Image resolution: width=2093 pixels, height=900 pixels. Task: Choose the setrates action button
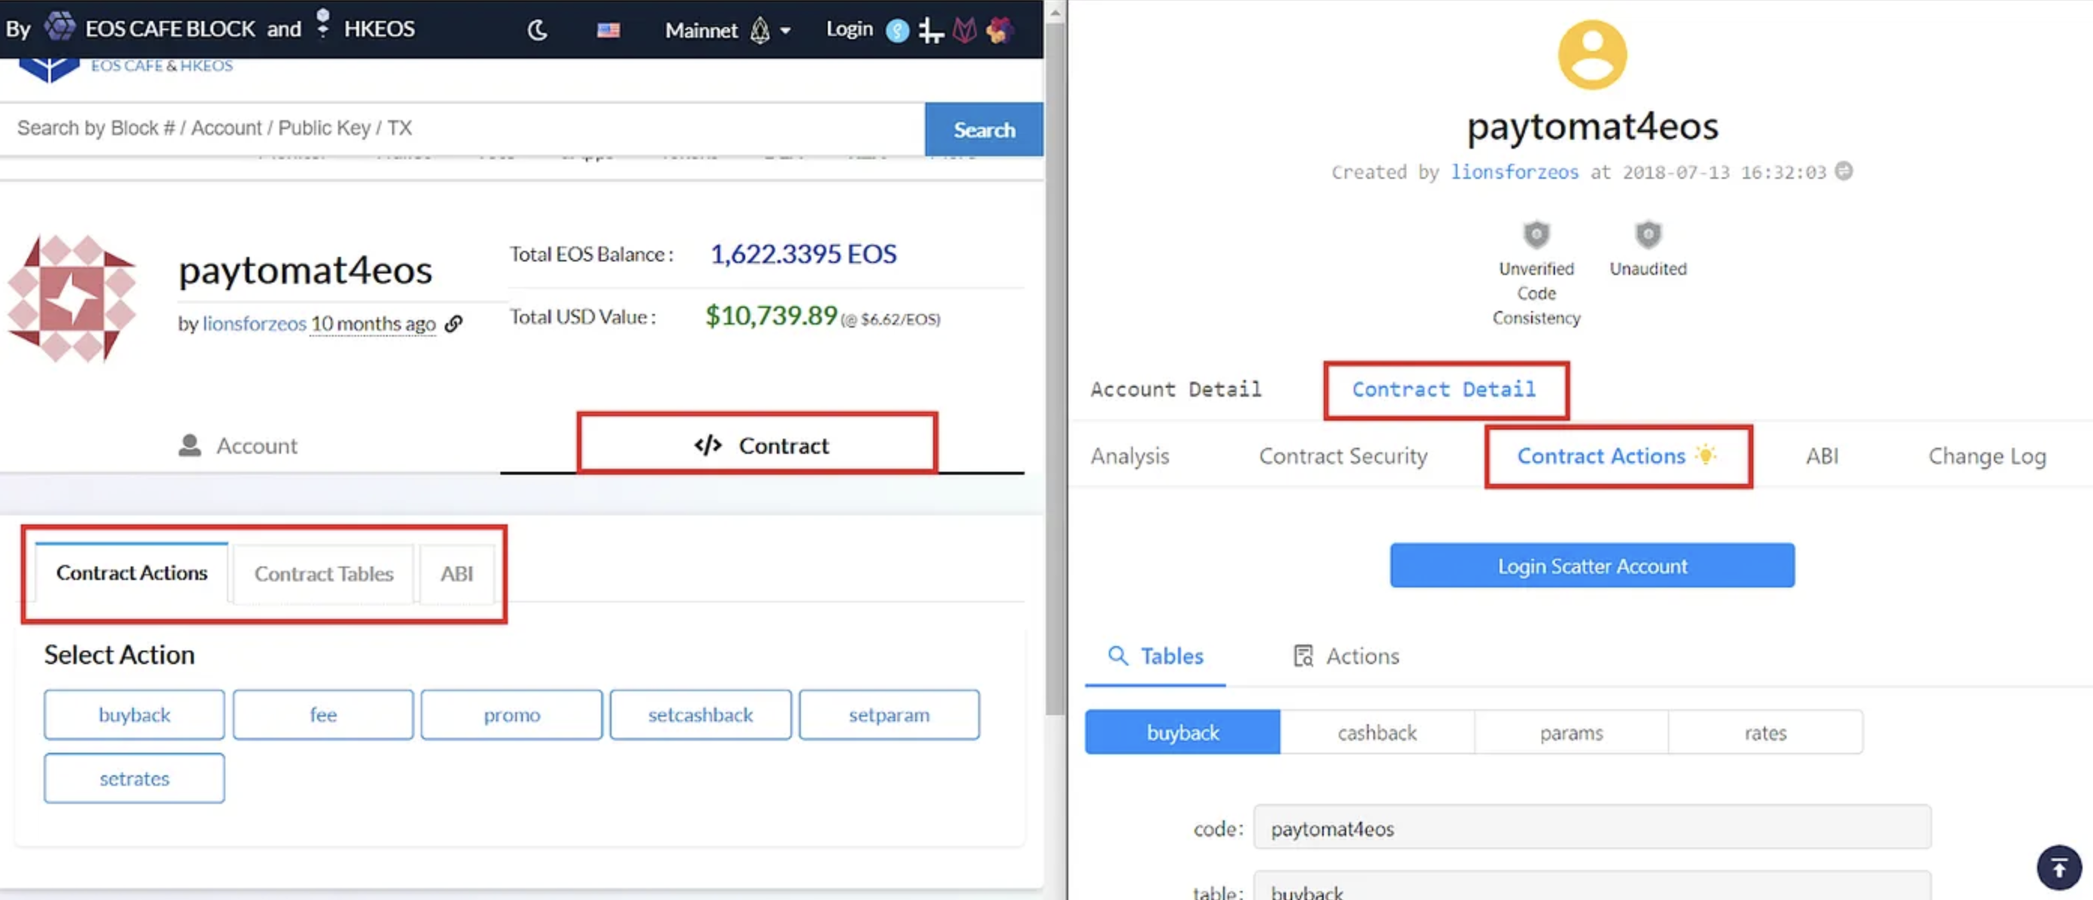click(x=134, y=778)
